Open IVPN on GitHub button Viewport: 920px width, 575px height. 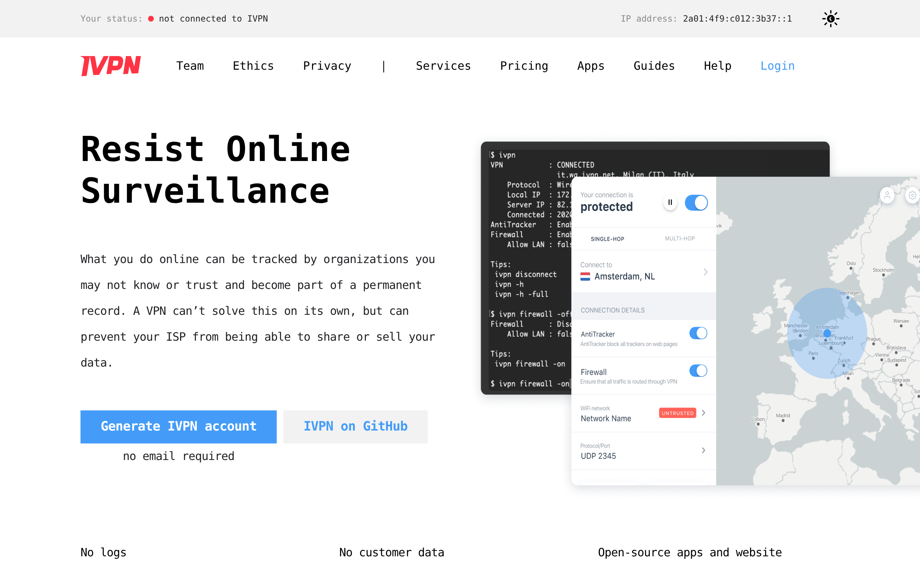(355, 427)
